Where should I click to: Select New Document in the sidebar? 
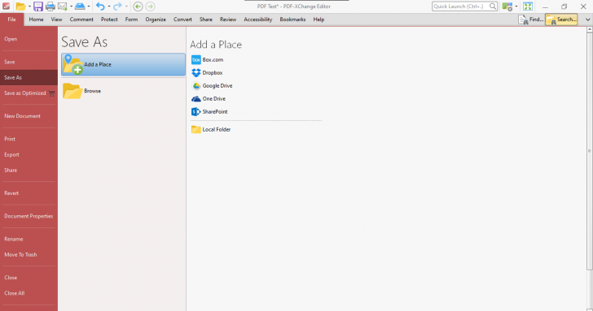point(29,116)
